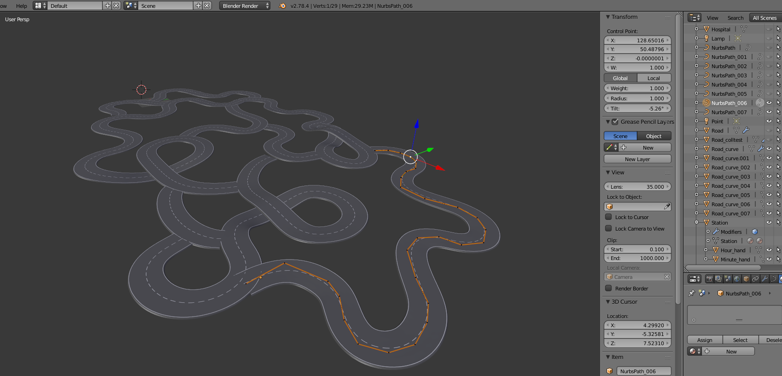Click wrench modifier icon on Road row
Screen dimensions: 782x376
pos(746,130)
